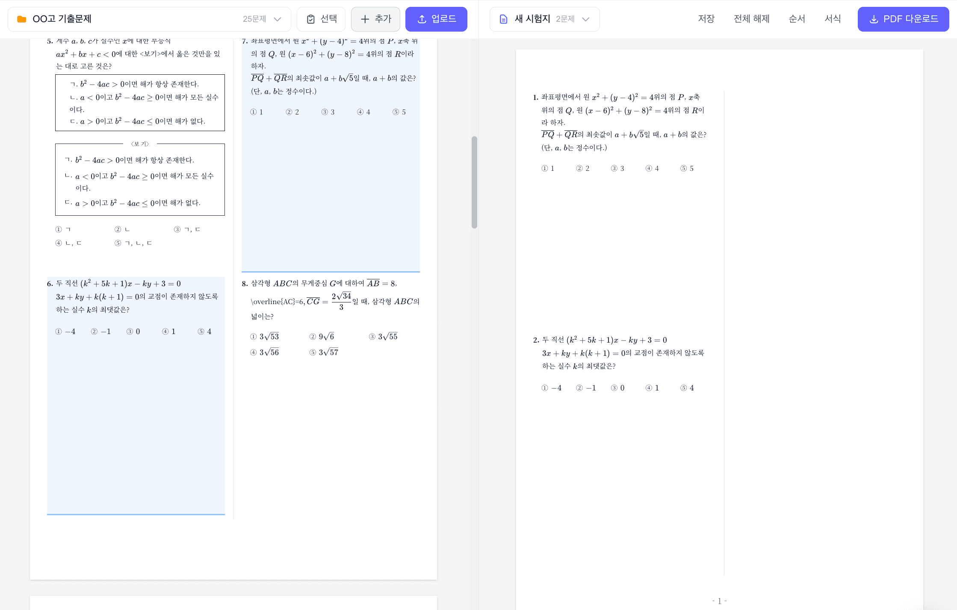Open the 새 시험지 exam dropdown chevron
Viewport: 957px width, 610px height.
586,19
